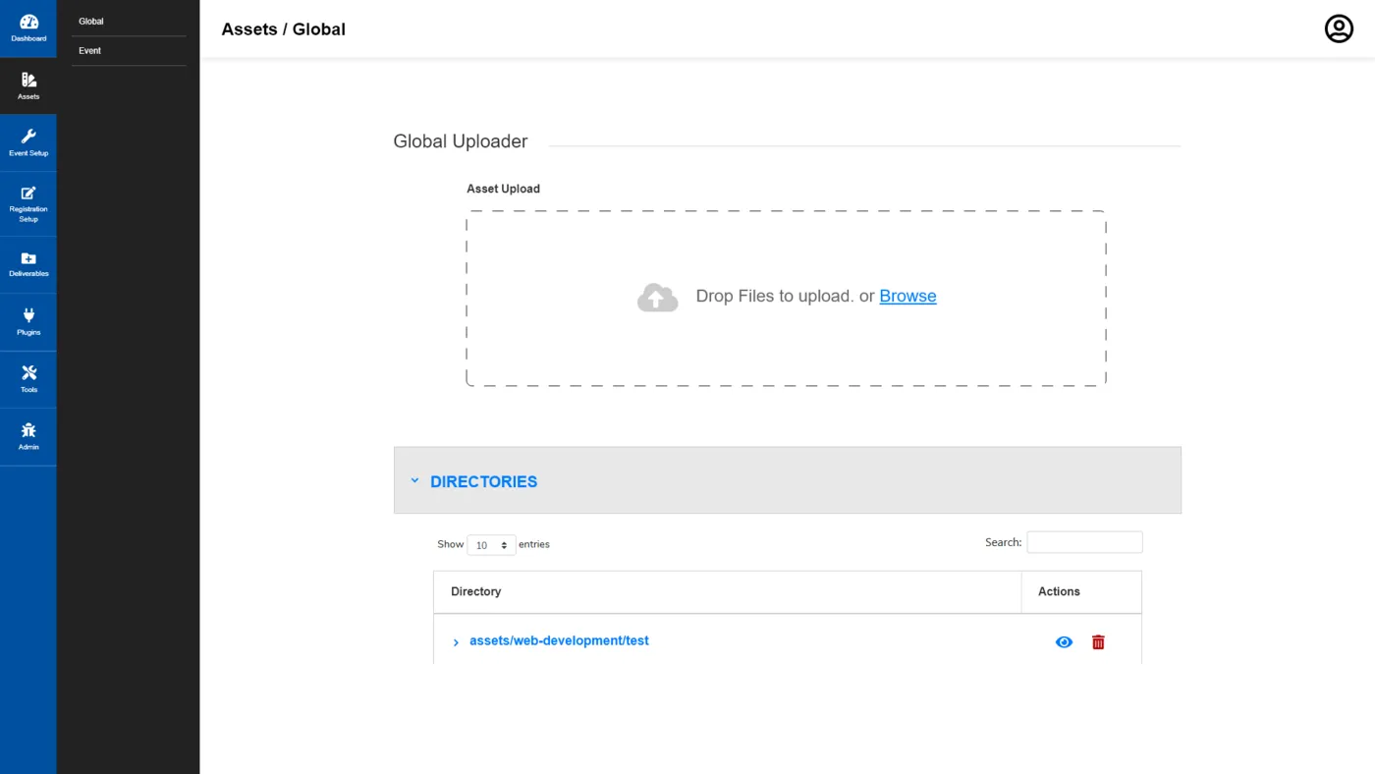Open the Plugins plug icon
1375x774 pixels.
28,315
